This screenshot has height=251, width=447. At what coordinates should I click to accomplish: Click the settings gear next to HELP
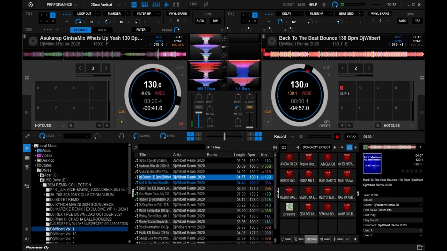tap(324, 5)
